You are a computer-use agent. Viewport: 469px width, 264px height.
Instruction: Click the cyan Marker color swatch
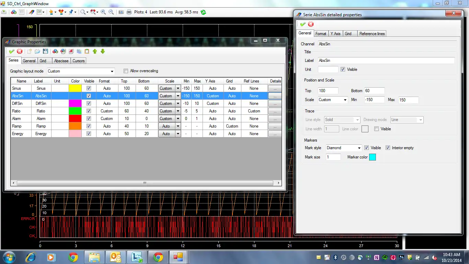click(372, 157)
